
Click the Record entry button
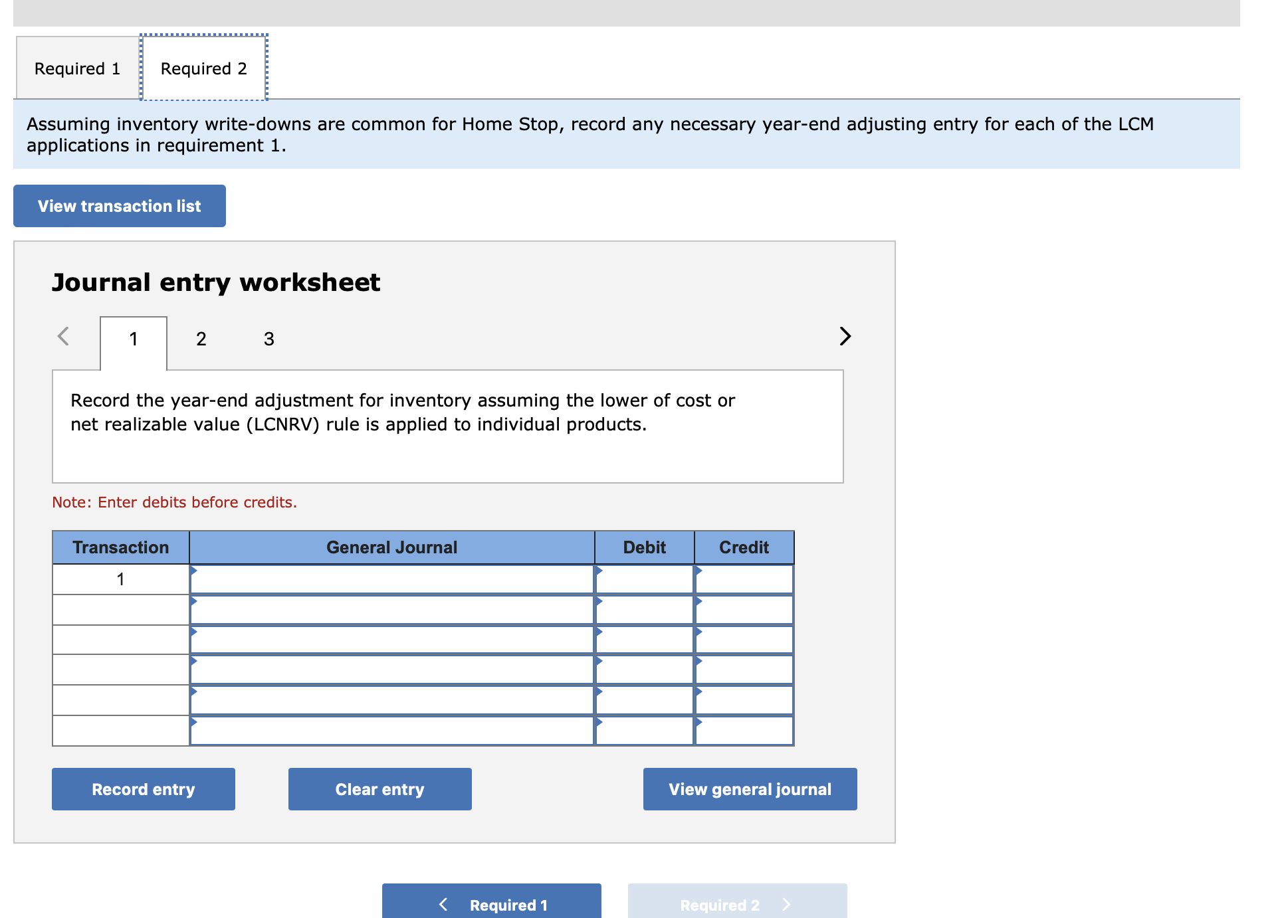point(143,788)
